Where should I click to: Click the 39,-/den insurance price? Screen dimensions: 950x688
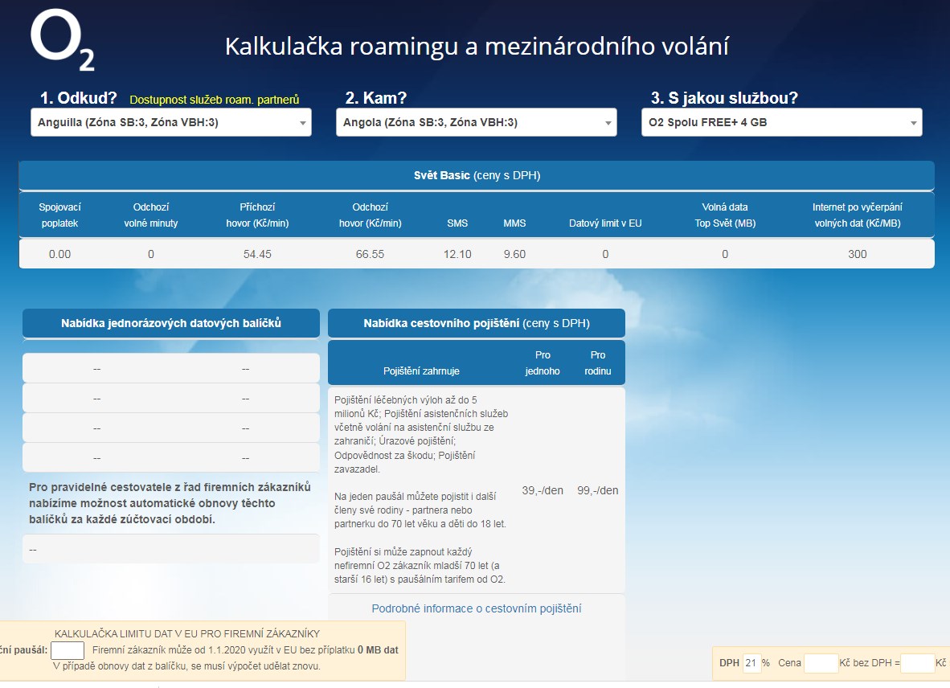pos(543,490)
